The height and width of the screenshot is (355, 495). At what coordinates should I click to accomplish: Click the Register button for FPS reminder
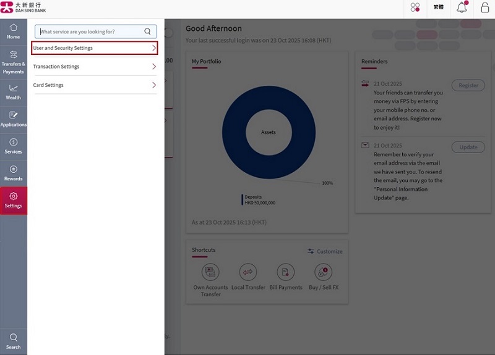(x=468, y=85)
